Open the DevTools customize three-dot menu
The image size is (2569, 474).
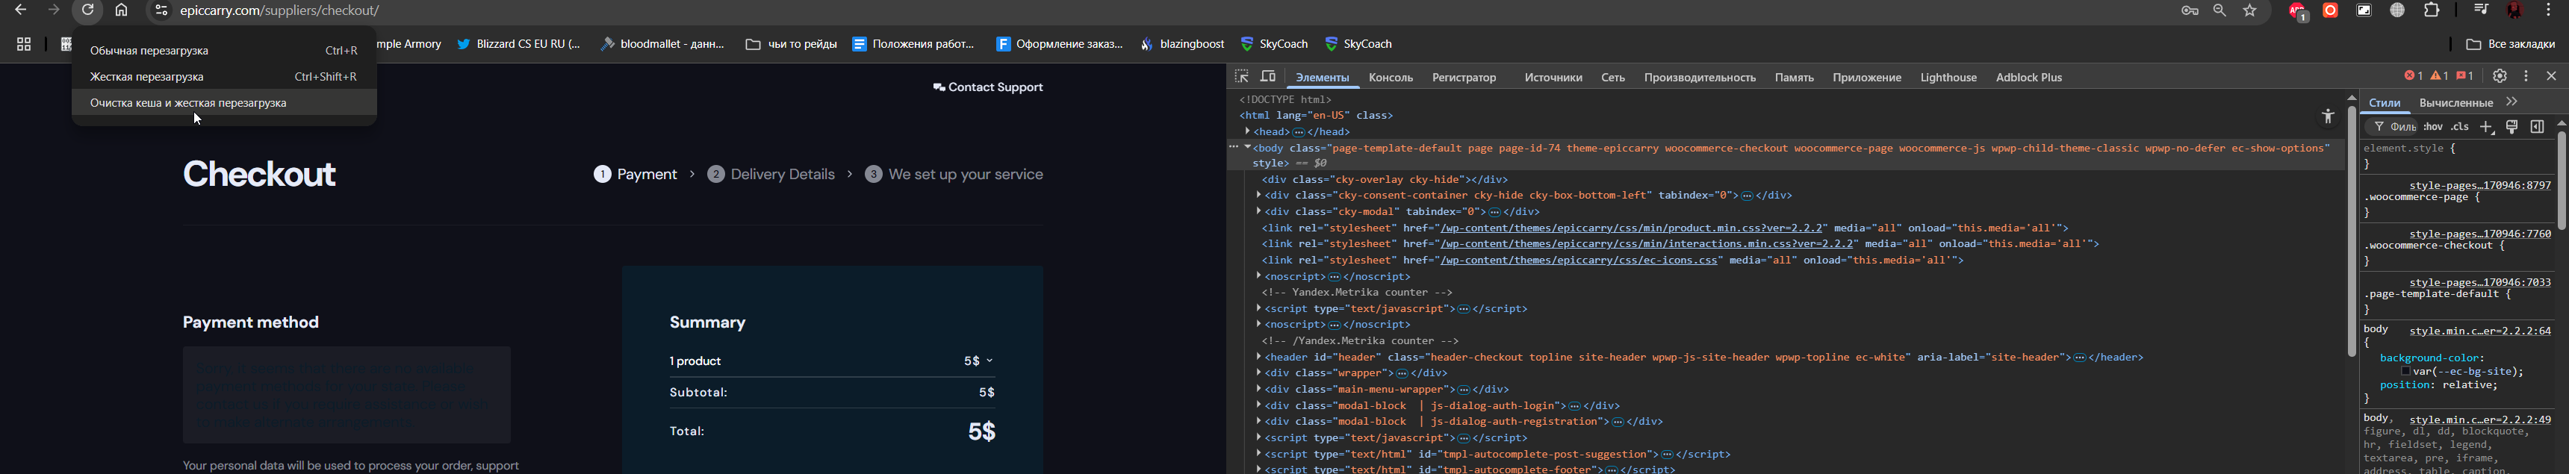(x=2526, y=77)
